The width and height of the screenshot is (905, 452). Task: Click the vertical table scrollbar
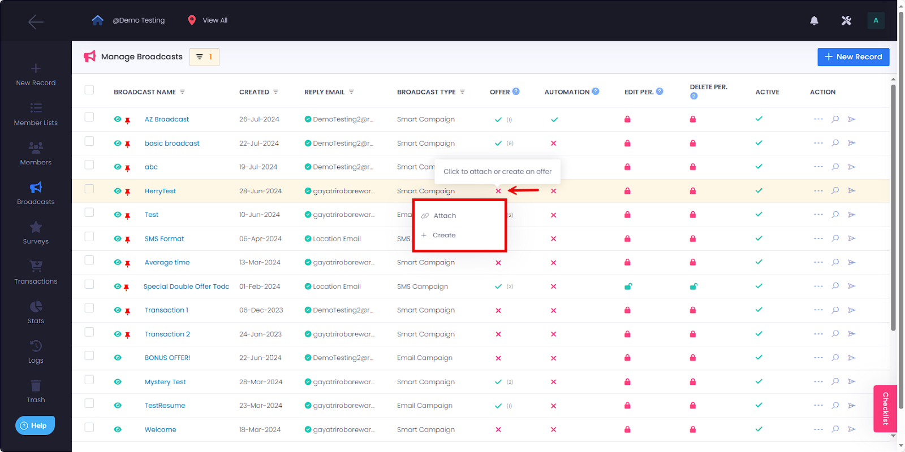tap(893, 206)
